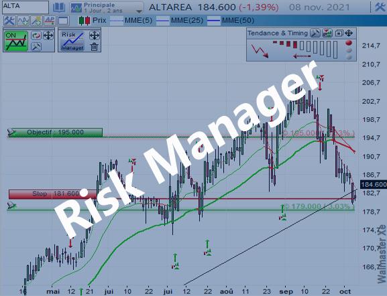Screen dimensions: 387x296
Task: Click the magic wand plus icon
Action: tap(36, 21)
